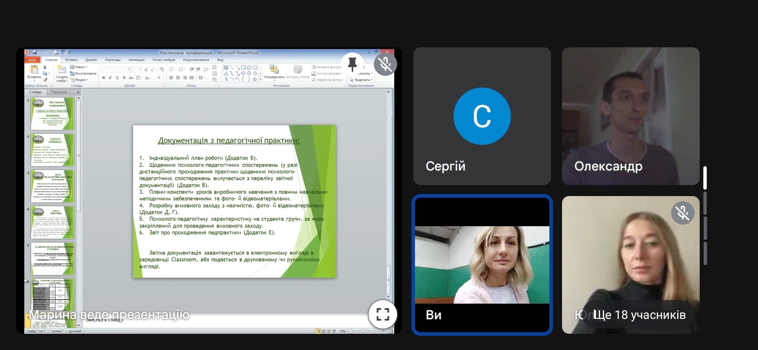Show the 18 more participants list
This screenshot has width=758, height=350.
(x=639, y=315)
